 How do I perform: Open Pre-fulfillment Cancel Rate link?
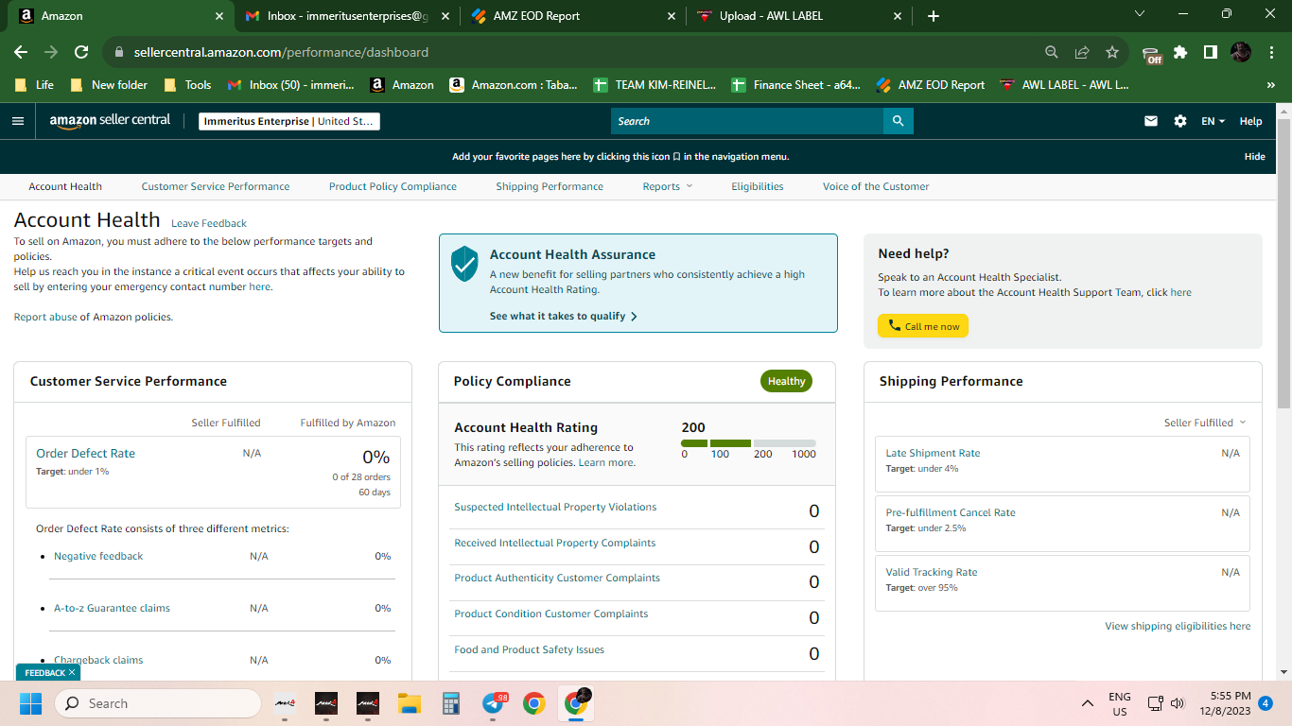point(951,512)
